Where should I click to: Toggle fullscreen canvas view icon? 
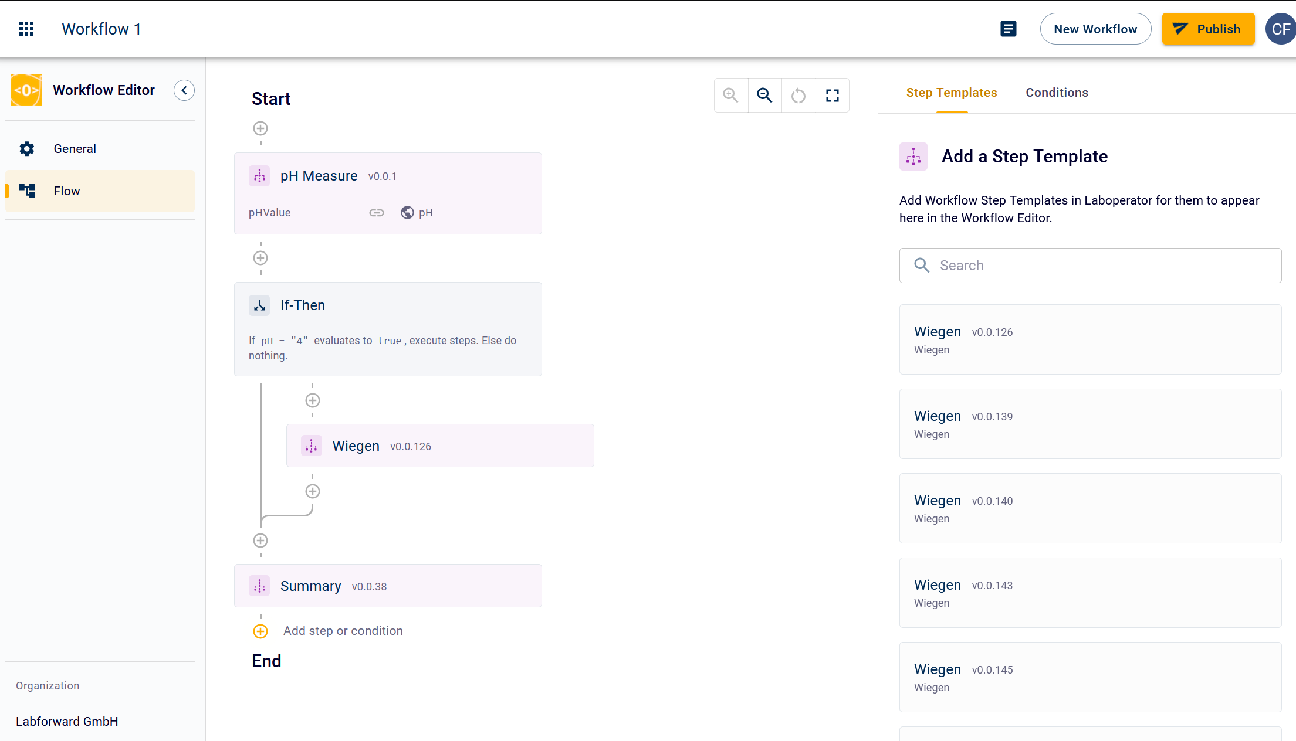point(833,95)
